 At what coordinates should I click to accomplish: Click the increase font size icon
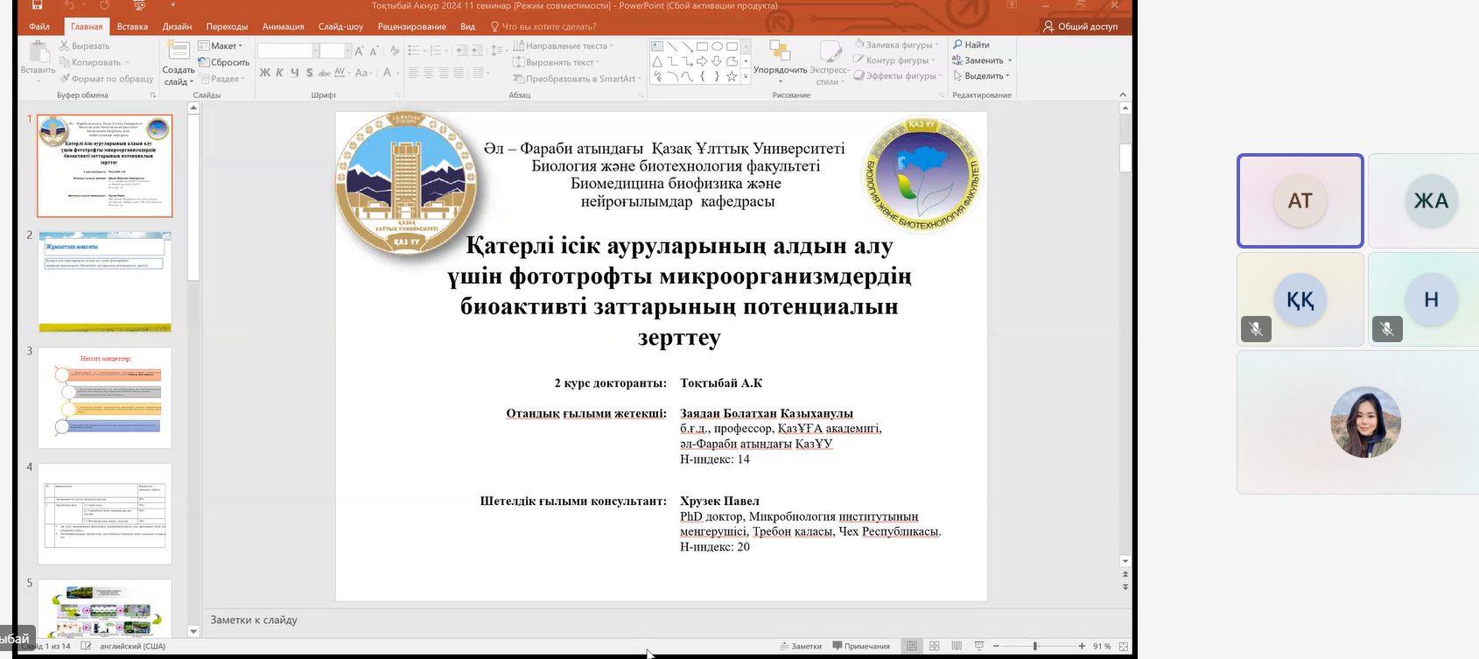359,51
